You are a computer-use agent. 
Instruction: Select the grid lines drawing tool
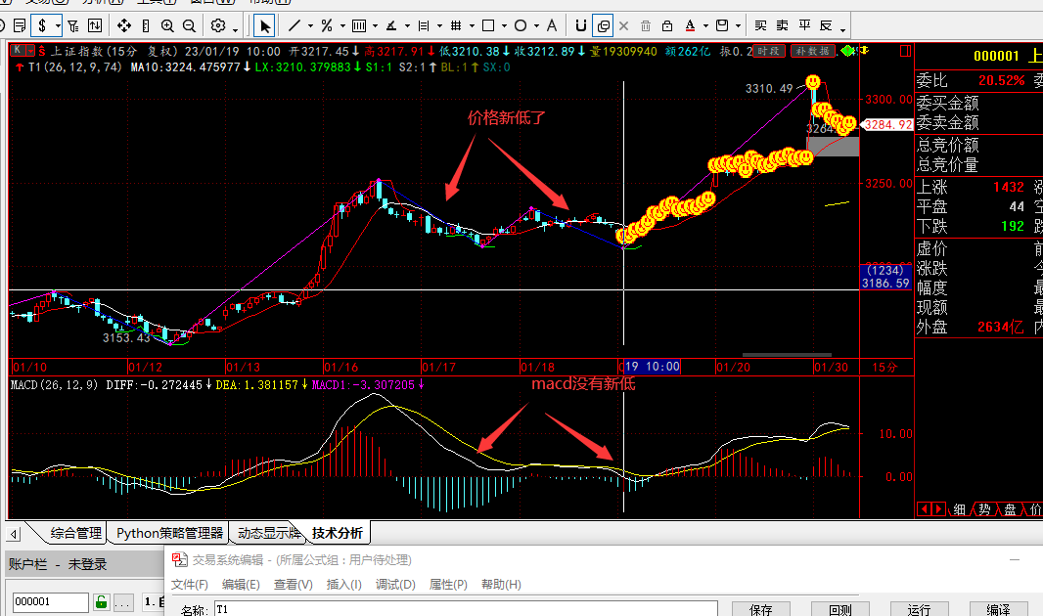(x=456, y=26)
